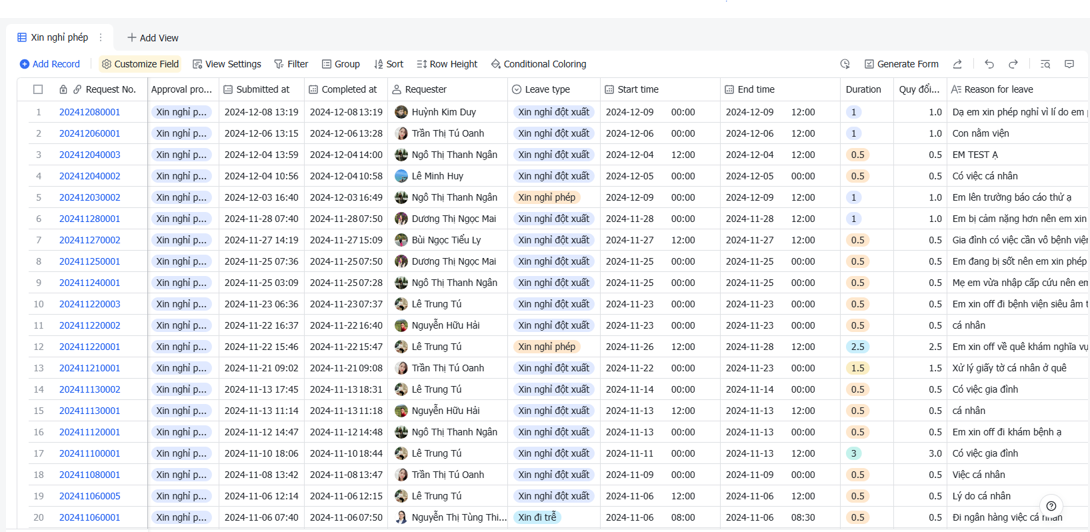
Task: Click submitted time 2024-11-13 17:45
Action: point(261,389)
